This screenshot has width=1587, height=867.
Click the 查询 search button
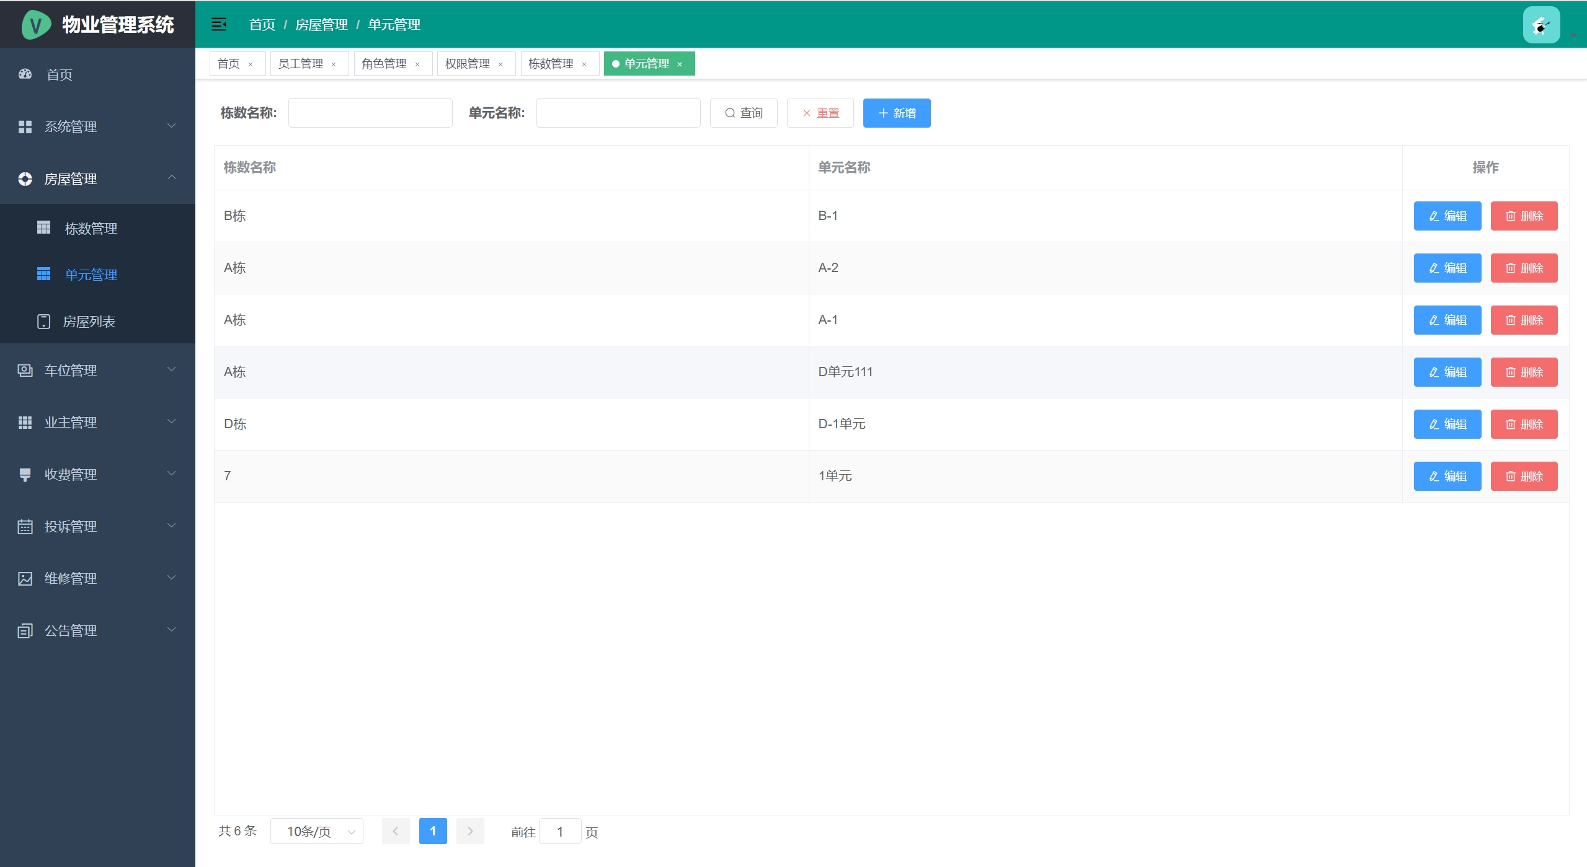coord(744,113)
